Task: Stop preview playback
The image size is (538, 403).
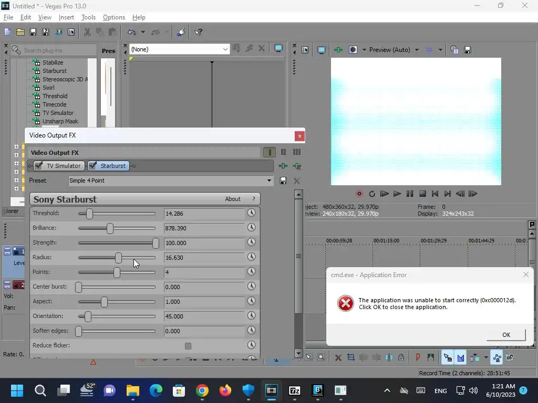Action: tap(423, 194)
